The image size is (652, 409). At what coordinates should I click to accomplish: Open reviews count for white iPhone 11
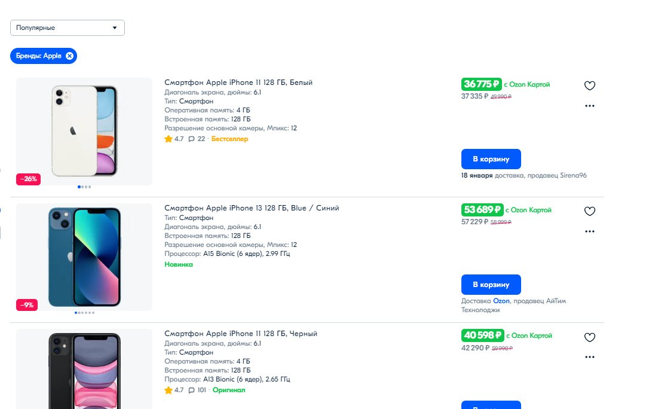(x=197, y=139)
